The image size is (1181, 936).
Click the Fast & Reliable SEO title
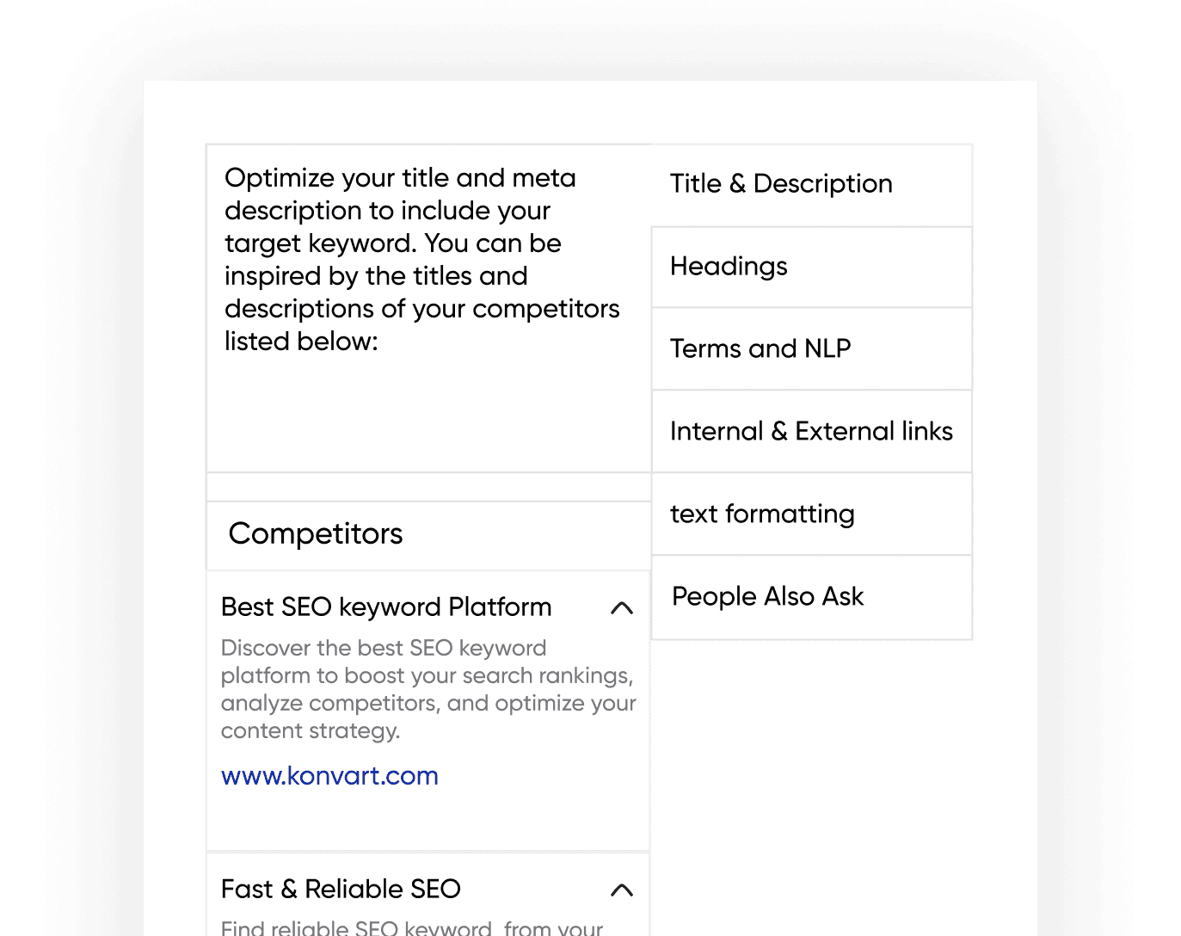340,889
